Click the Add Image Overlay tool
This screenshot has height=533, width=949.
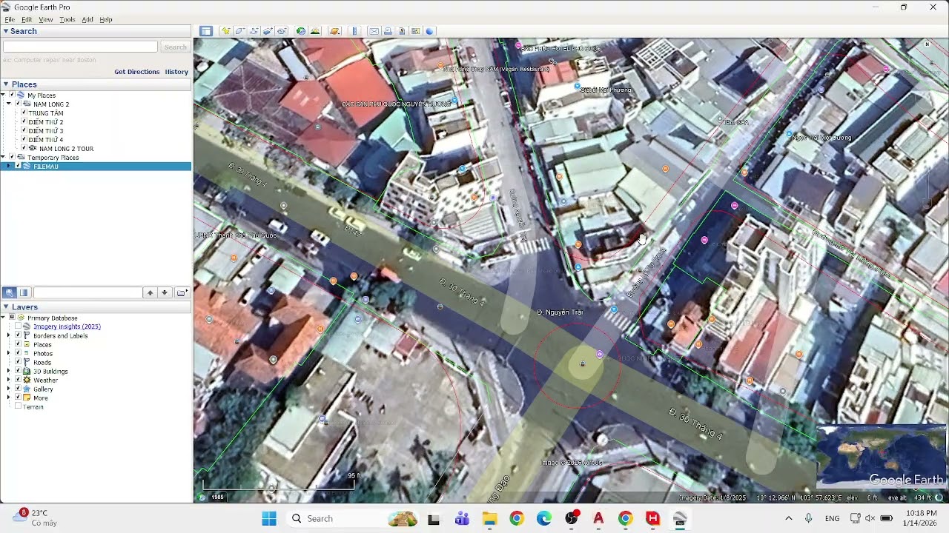[x=268, y=31]
